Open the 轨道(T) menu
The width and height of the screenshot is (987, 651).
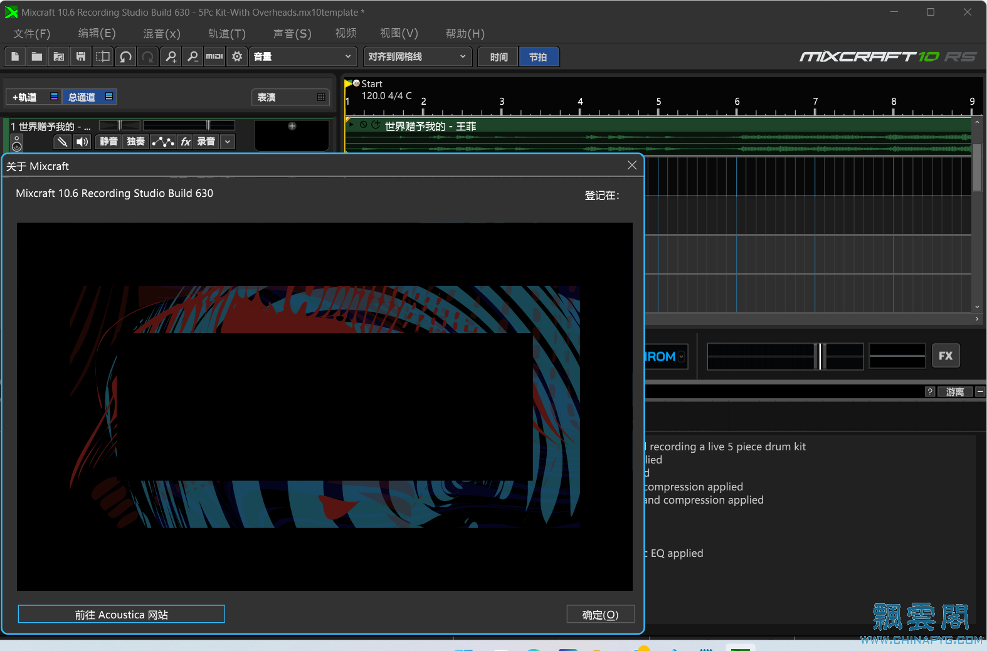(x=227, y=33)
